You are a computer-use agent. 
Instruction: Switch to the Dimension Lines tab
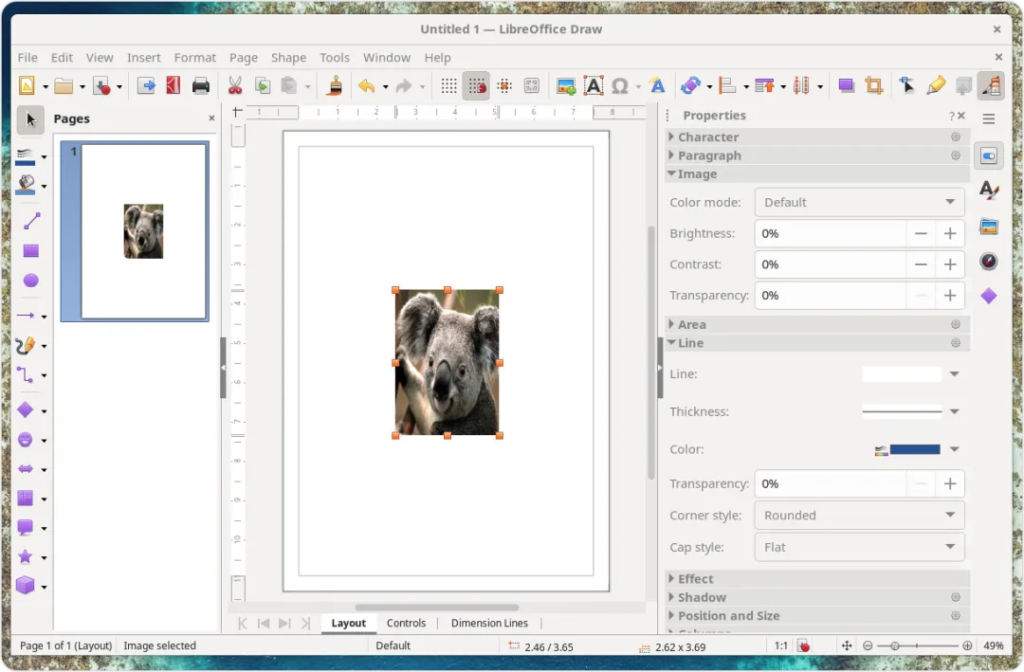tap(489, 623)
